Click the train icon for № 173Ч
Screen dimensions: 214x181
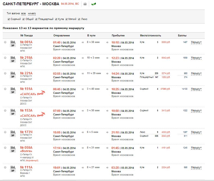tap(13, 134)
